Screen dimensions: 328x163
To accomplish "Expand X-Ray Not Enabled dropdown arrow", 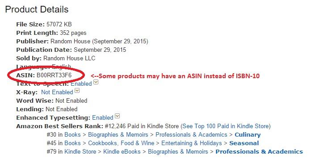I will pyautogui.click(x=77, y=91).
